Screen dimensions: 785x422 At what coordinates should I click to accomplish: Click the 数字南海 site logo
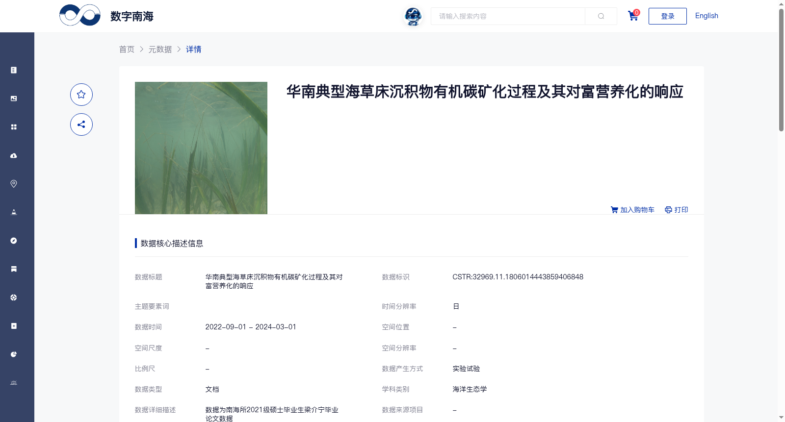click(x=106, y=16)
